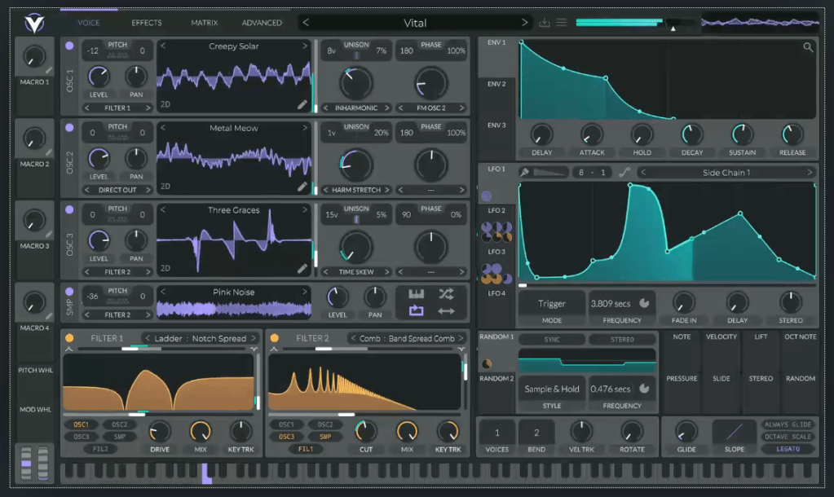Toggle LFO smooth curve icon
The width and height of the screenshot is (834, 497).
(x=625, y=173)
